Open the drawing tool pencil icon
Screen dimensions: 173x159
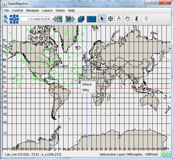tap(137, 19)
